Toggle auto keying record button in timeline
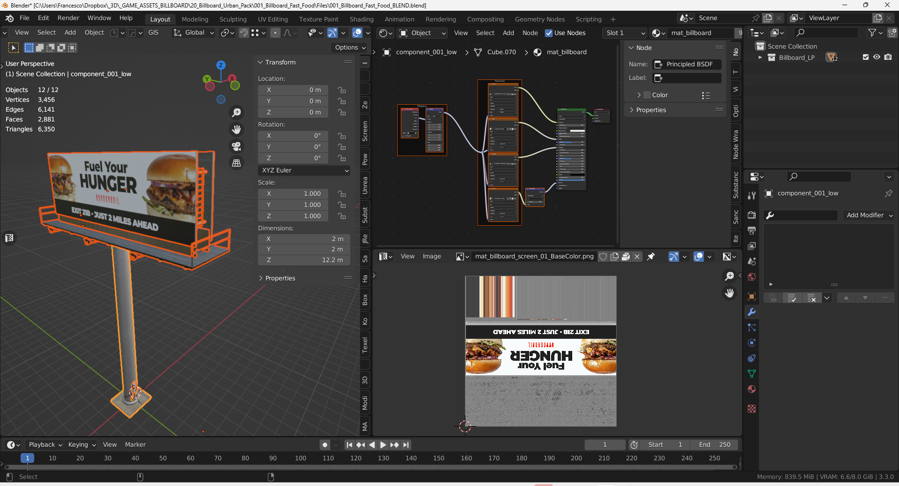 tap(325, 445)
